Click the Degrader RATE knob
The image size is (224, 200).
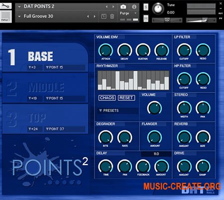point(125,138)
